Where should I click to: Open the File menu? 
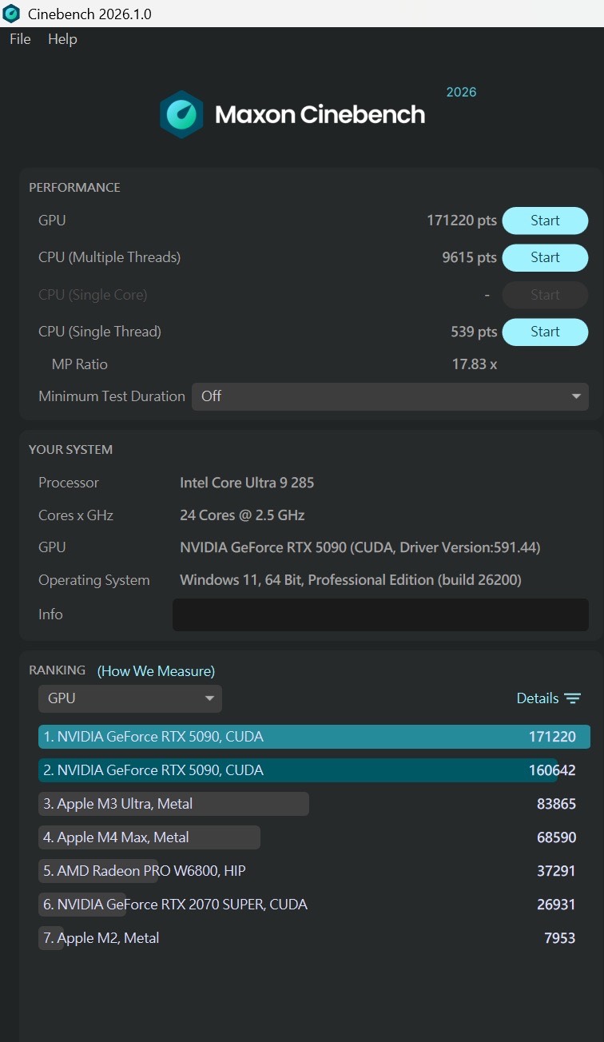(x=20, y=39)
